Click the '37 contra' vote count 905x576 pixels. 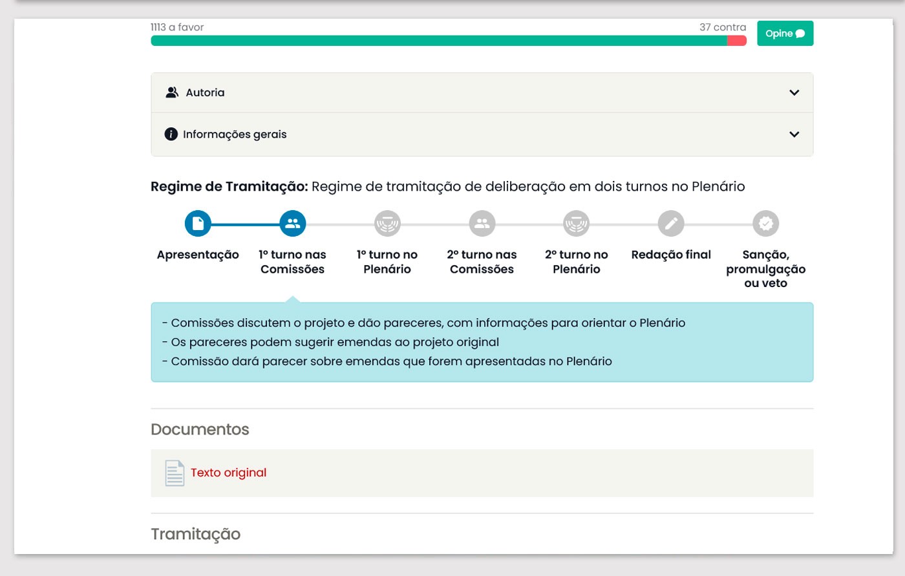pos(723,27)
